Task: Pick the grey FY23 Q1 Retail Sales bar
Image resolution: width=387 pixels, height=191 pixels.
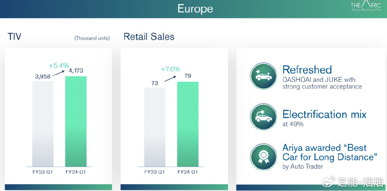Action: 155,127
